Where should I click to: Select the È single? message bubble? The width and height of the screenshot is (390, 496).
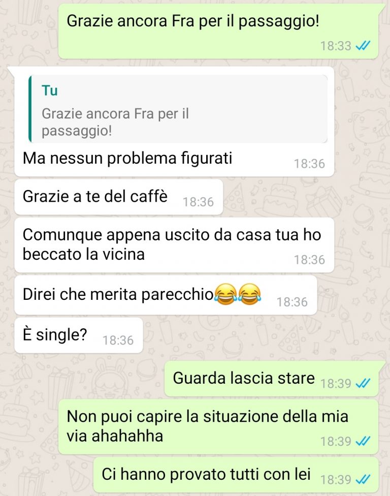[79, 335]
